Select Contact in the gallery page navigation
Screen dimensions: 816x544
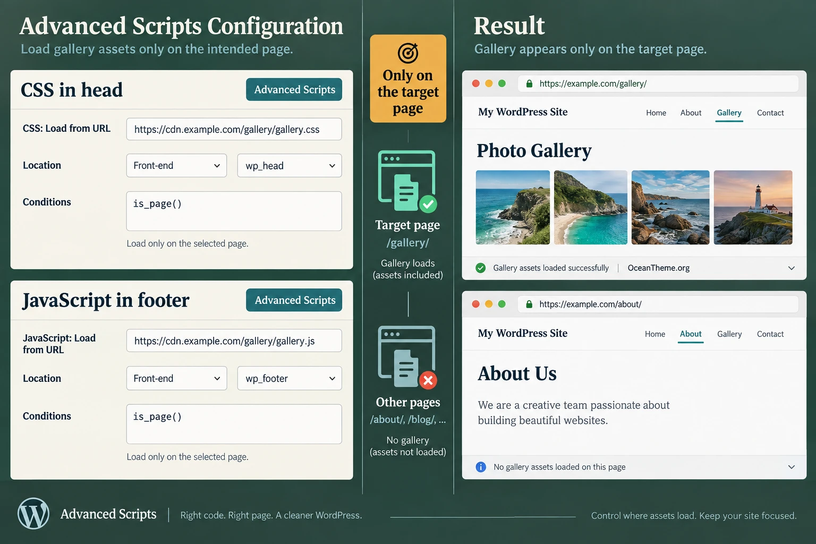(x=770, y=113)
